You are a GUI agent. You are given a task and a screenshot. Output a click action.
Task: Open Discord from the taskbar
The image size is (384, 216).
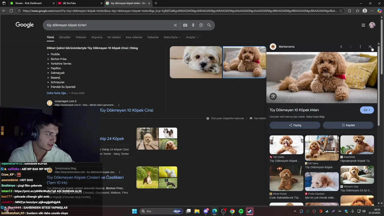(206, 211)
